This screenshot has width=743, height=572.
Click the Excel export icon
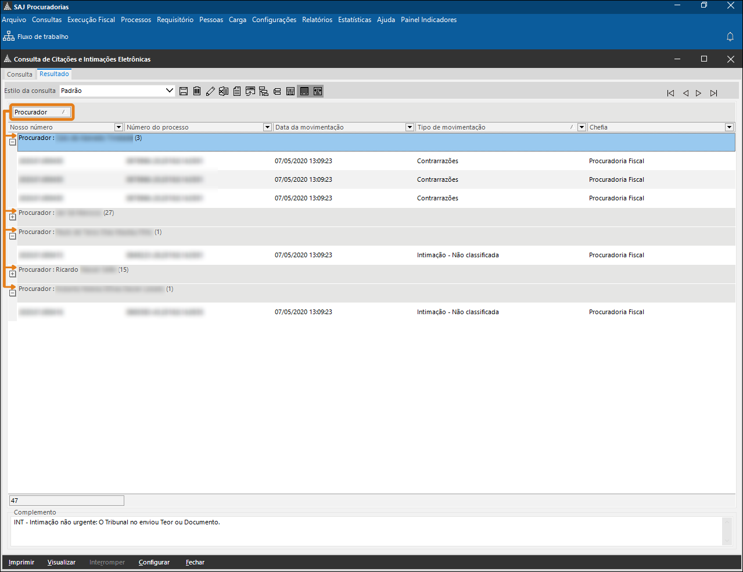pyautogui.click(x=224, y=91)
